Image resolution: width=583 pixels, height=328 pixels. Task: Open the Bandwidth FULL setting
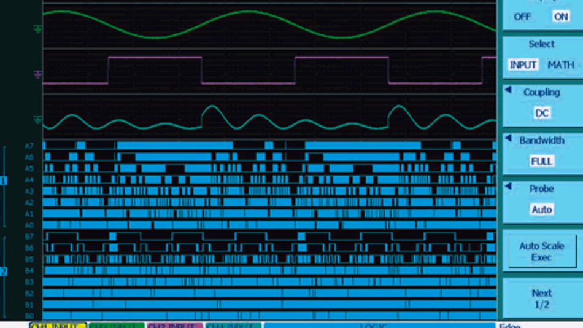541,161
